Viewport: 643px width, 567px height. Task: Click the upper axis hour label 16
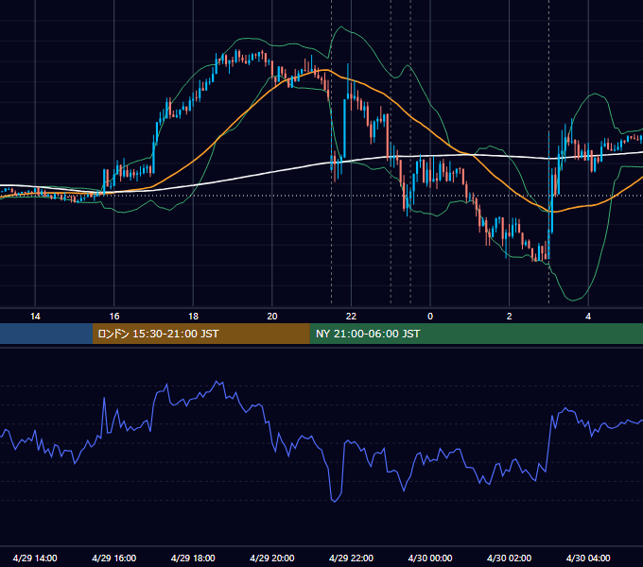click(114, 317)
